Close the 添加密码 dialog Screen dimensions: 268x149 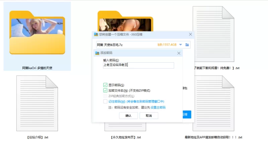[x=179, y=53]
